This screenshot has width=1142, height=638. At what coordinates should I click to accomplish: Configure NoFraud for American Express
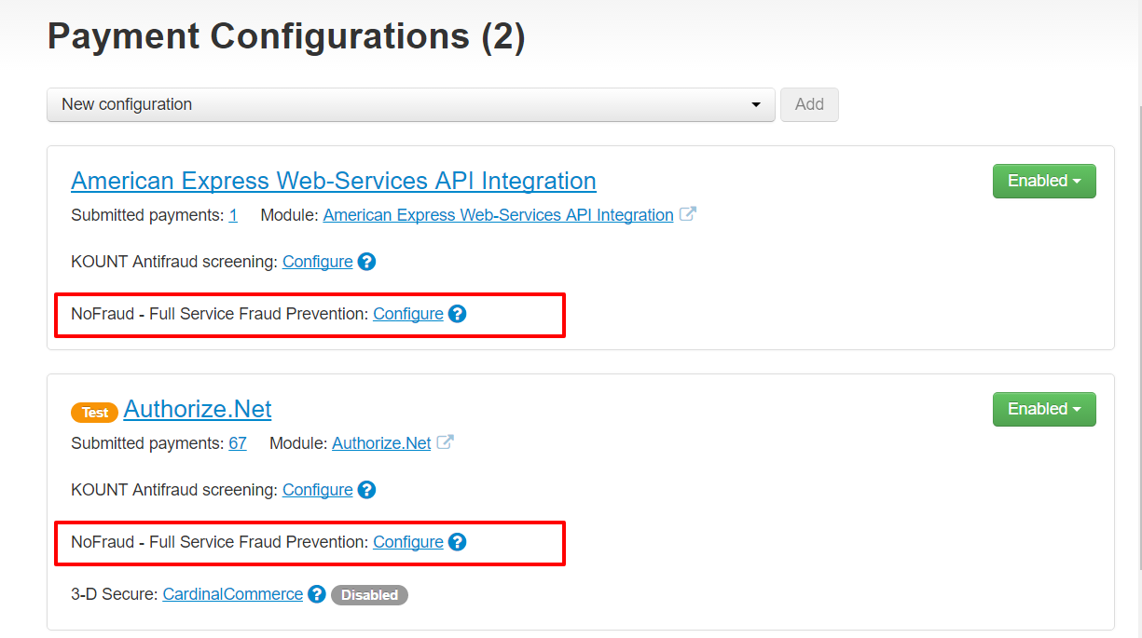408,314
